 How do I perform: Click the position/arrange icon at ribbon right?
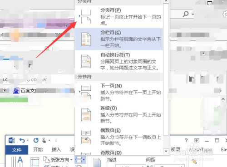(194, 162)
